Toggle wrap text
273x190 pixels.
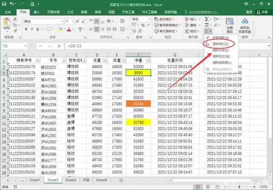122,21
